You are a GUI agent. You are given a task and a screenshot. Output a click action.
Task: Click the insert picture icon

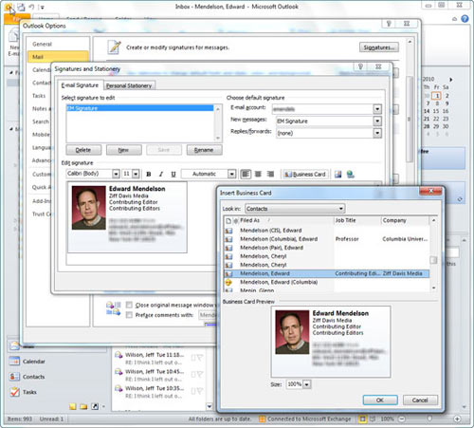pos(338,174)
